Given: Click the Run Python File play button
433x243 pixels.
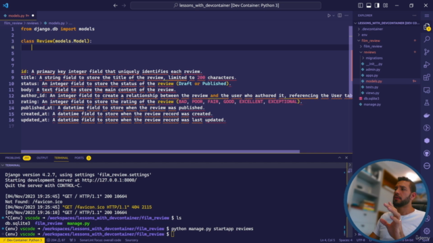Looking at the screenshot, I should [329, 16].
